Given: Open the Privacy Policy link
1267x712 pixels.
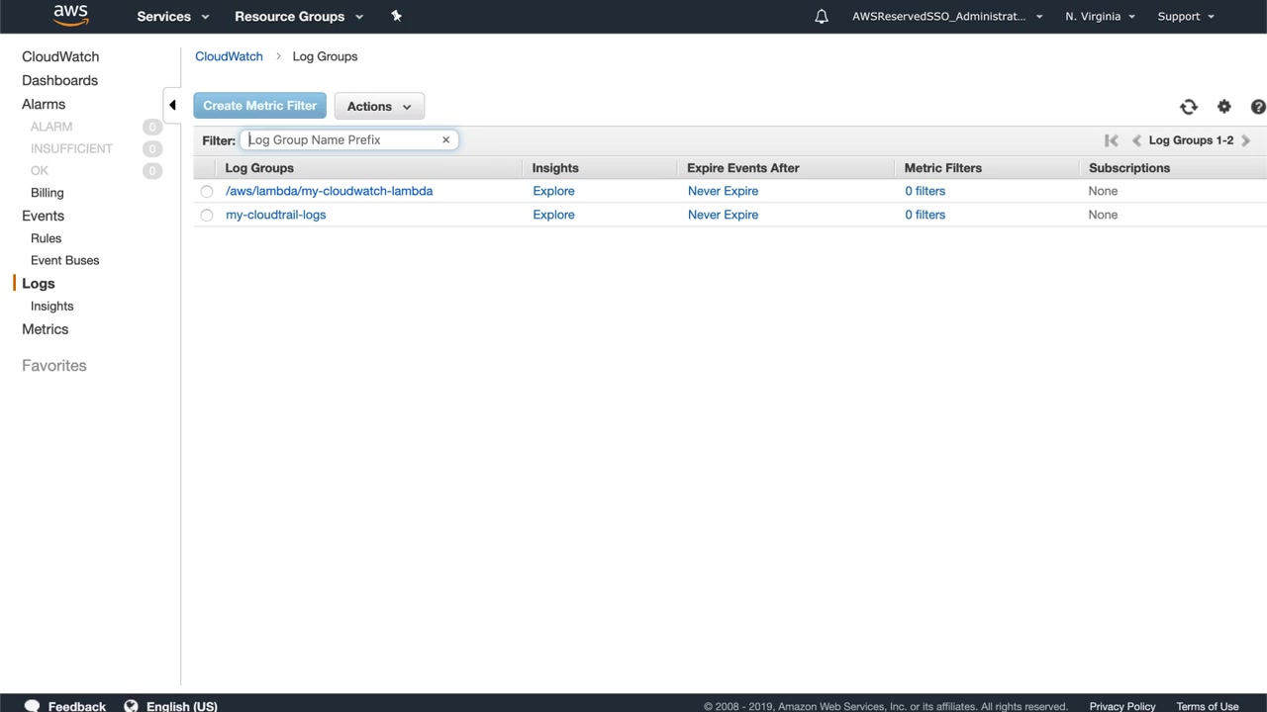Looking at the screenshot, I should coord(1122,706).
